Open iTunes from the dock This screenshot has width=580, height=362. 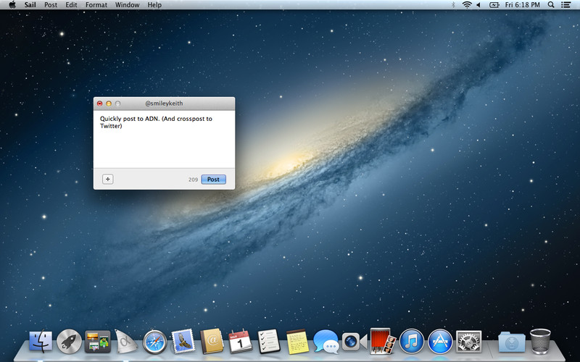click(x=411, y=341)
